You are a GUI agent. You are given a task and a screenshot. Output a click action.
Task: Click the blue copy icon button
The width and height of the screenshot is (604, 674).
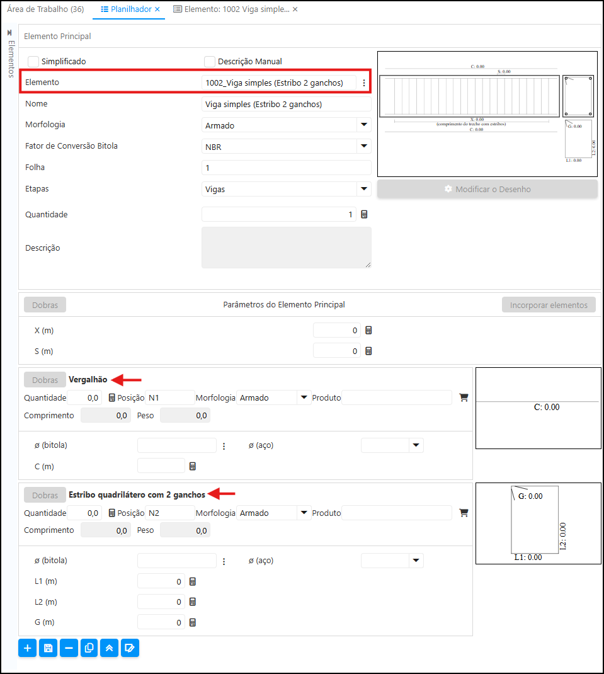(x=89, y=648)
